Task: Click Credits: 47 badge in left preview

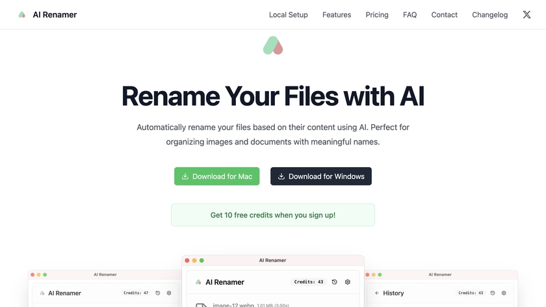Action: pos(136,293)
